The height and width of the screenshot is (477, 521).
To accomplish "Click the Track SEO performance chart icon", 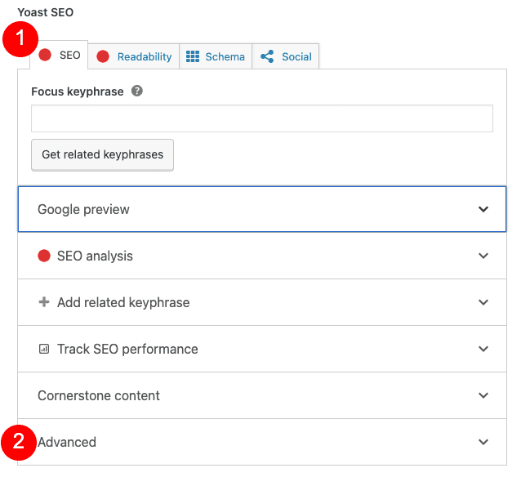I will (44, 349).
